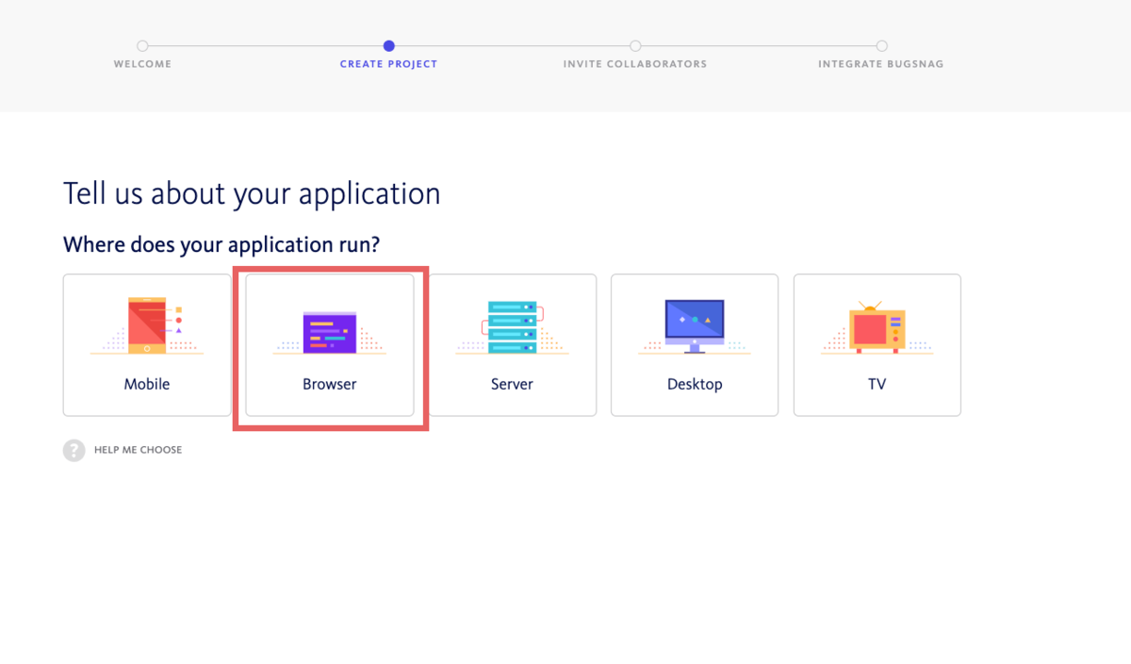Select the Desktop platform card
1131x664 pixels.
[x=695, y=345]
